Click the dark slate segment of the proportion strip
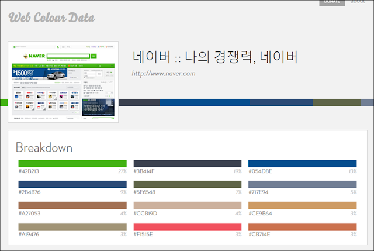This screenshot has width=374, height=251. coord(139,102)
